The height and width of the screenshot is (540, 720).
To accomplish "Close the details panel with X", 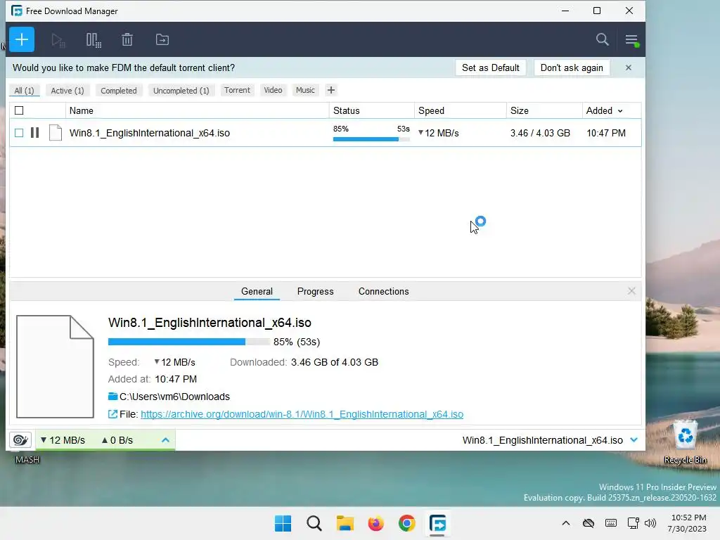I will (x=631, y=291).
